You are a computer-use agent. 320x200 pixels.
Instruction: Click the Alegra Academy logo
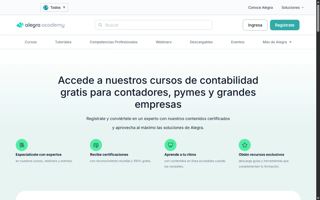(40, 25)
